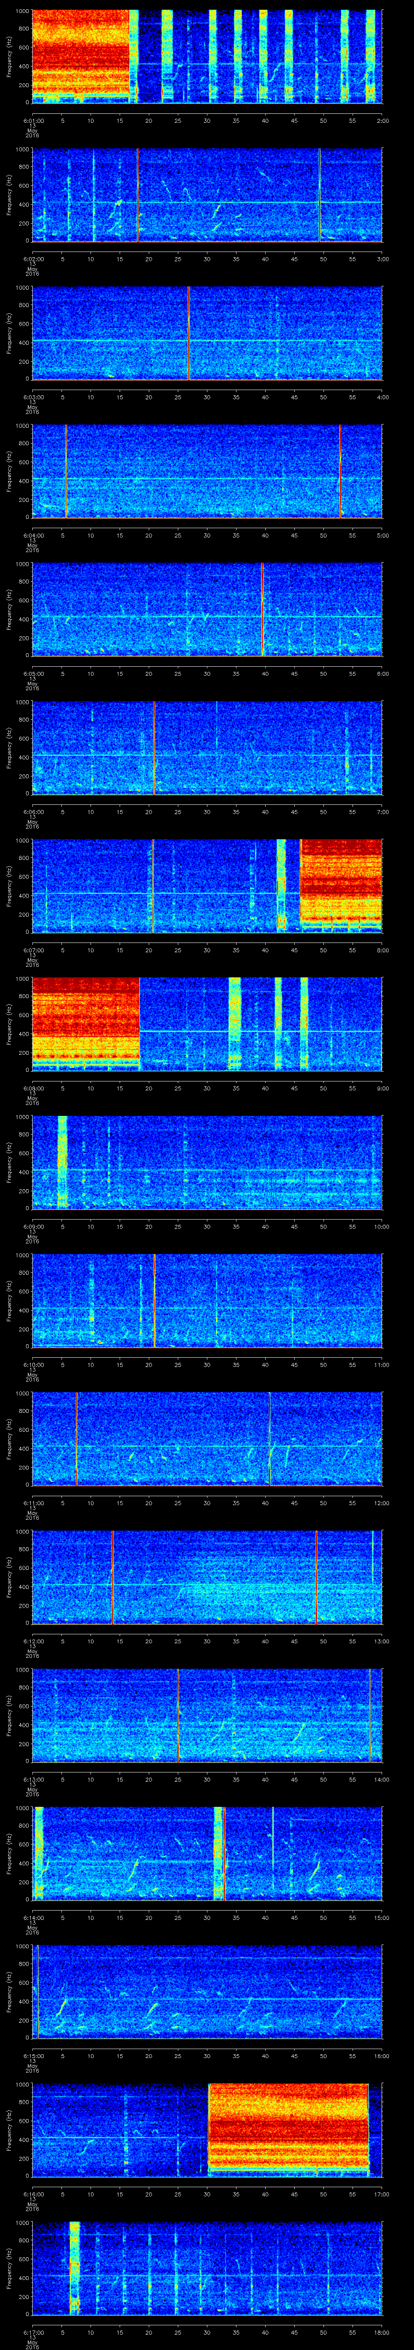
Task: Click the '15:00' end time label
Action: tap(382, 1917)
